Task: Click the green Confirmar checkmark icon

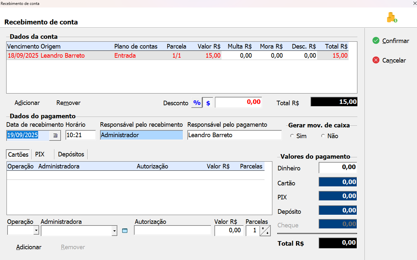Action: pyautogui.click(x=376, y=41)
